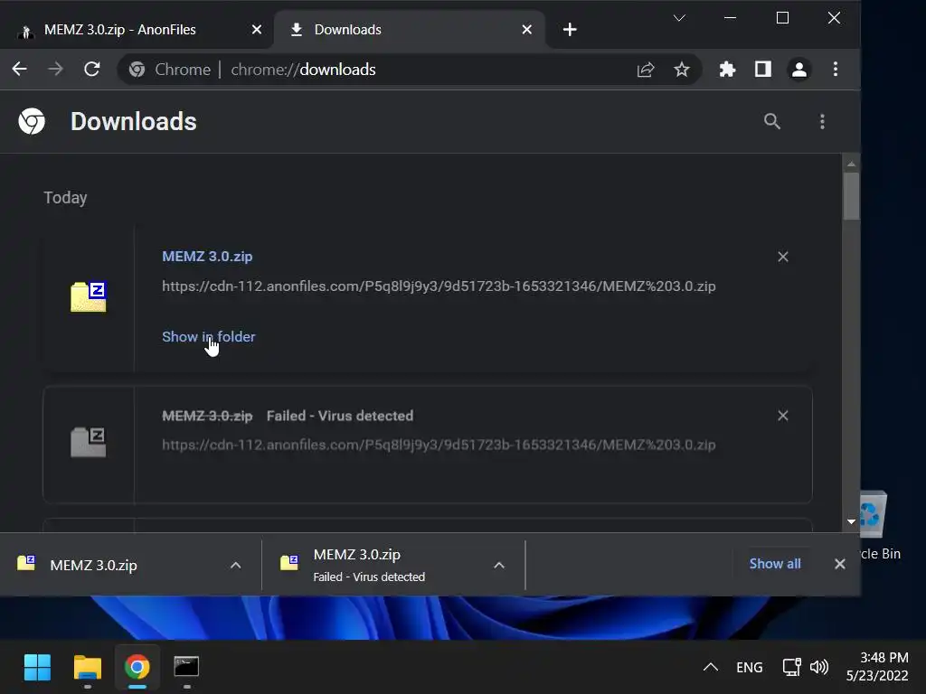Remove the successful MEMZ 3.0.zip from the list
This screenshot has height=694, width=926.
(782, 257)
